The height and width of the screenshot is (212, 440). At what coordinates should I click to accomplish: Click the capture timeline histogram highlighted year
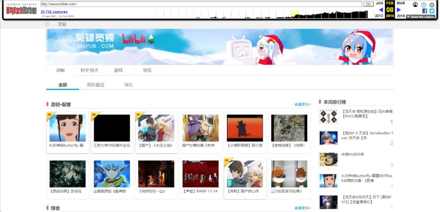click(x=295, y=14)
